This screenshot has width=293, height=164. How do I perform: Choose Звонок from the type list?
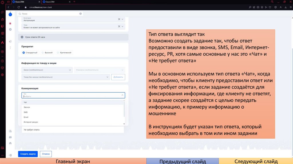pyautogui.click(x=72, y=107)
